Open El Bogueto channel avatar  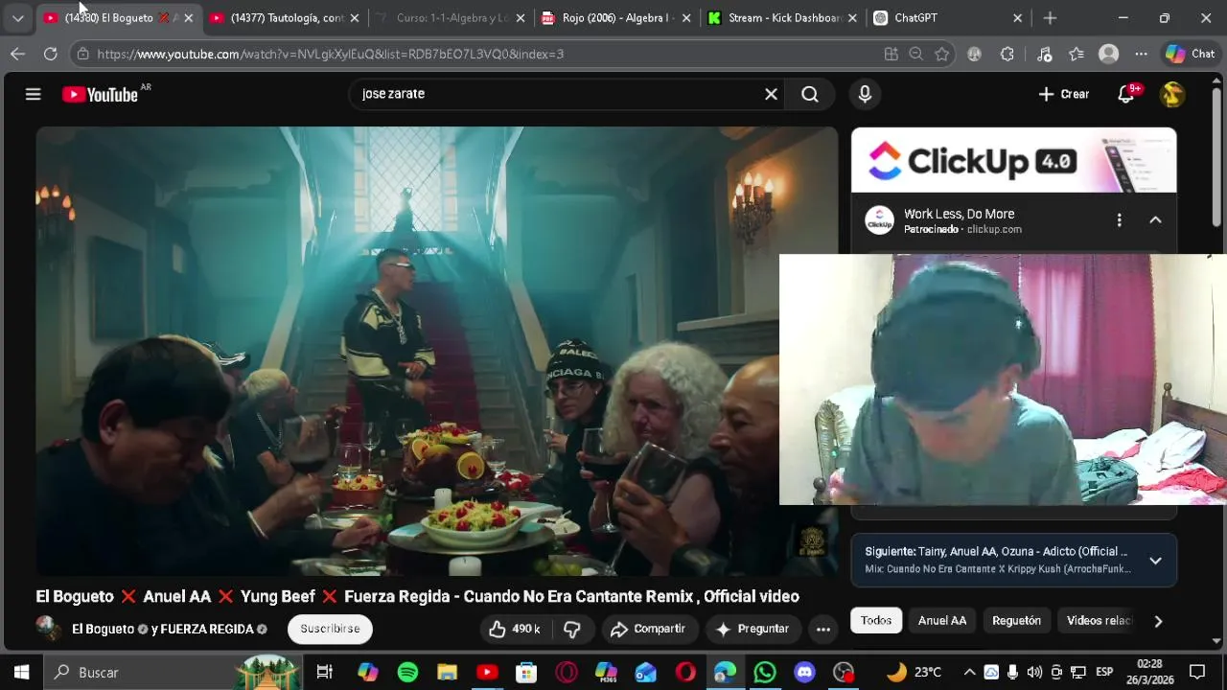pos(48,629)
